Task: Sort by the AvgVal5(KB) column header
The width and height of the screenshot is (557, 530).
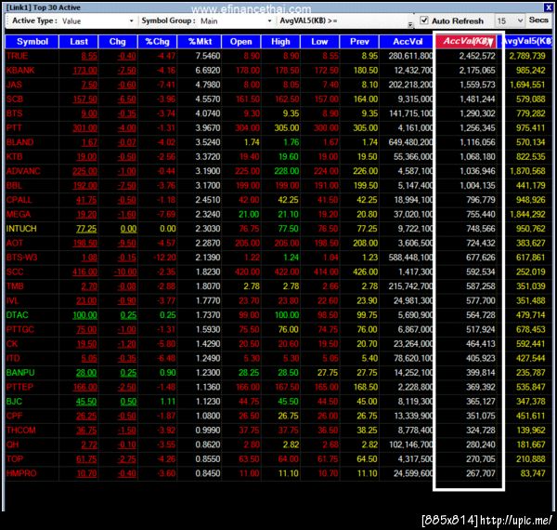Action: [526, 42]
